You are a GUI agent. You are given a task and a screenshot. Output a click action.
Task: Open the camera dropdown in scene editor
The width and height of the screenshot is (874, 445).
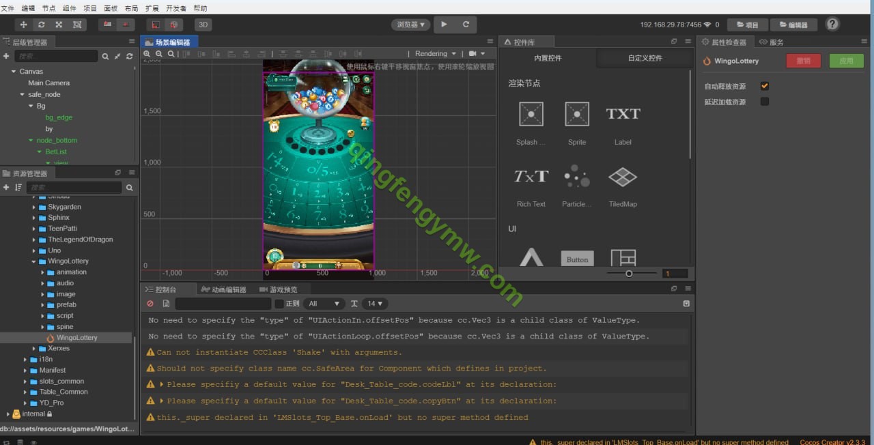coord(477,54)
